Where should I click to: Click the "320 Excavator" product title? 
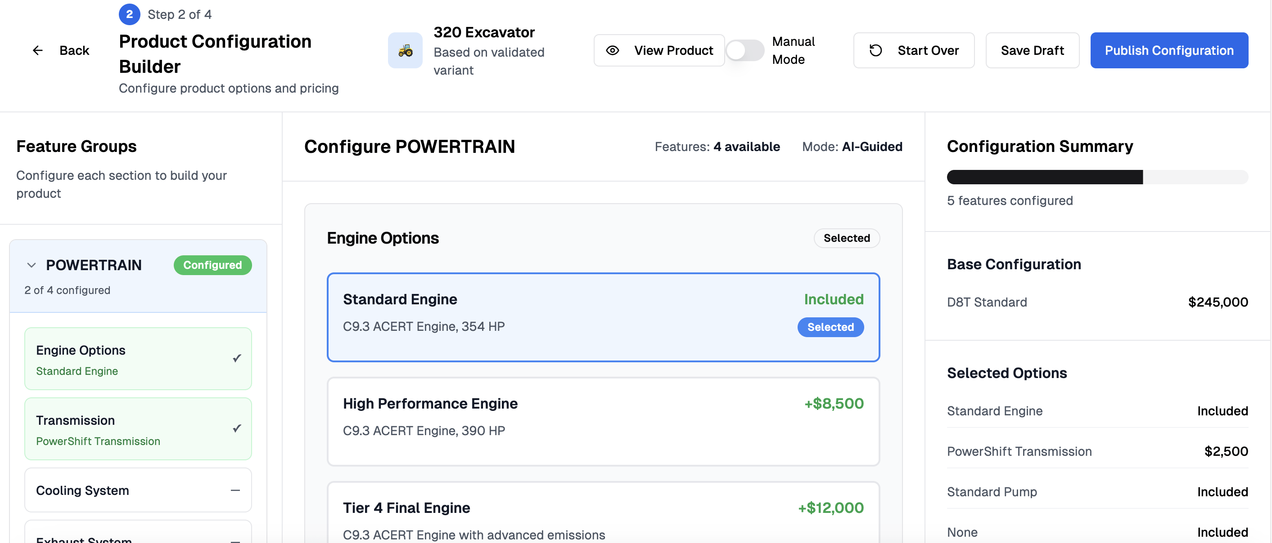[484, 32]
